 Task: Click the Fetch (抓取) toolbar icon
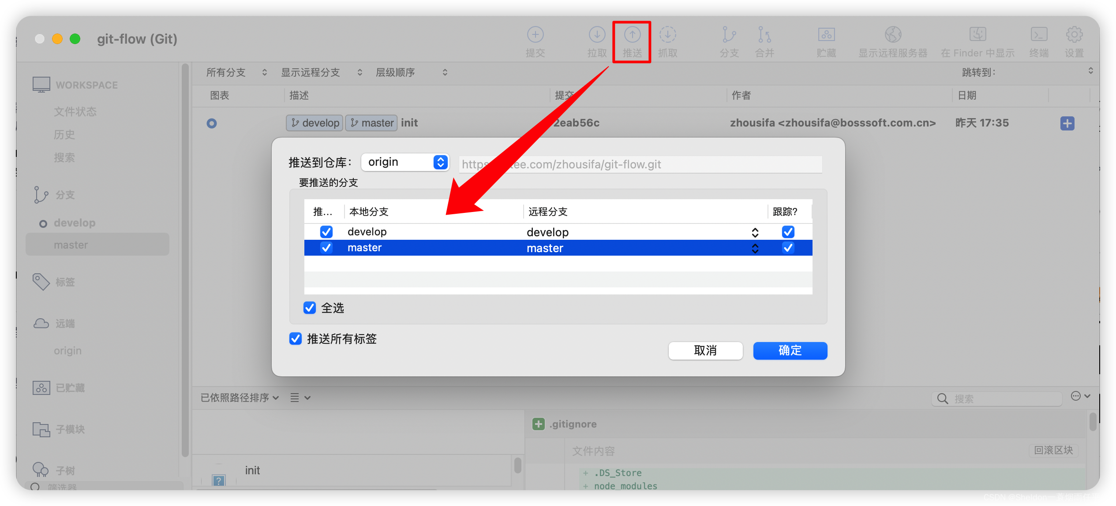tap(667, 34)
